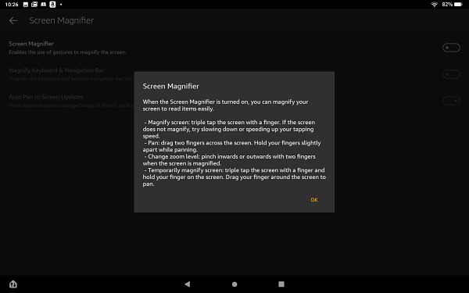The image size is (469, 293).
Task: Toggle the Screen Magnifier switch
Action: (x=451, y=48)
